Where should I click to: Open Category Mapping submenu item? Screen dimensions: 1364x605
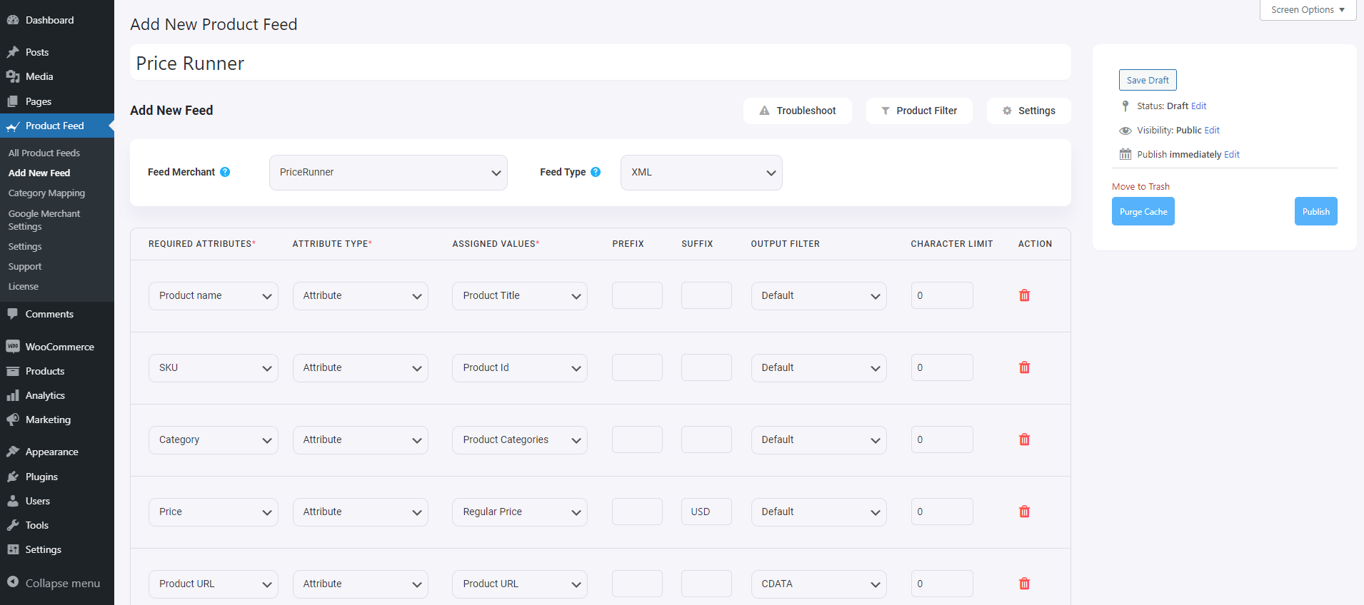point(46,193)
